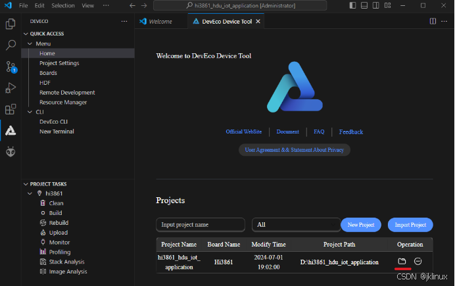Image resolution: width=455 pixels, height=286 pixels.
Task: Click project path D:\hi3861_hdu_iot_application cell
Action: pos(339,262)
